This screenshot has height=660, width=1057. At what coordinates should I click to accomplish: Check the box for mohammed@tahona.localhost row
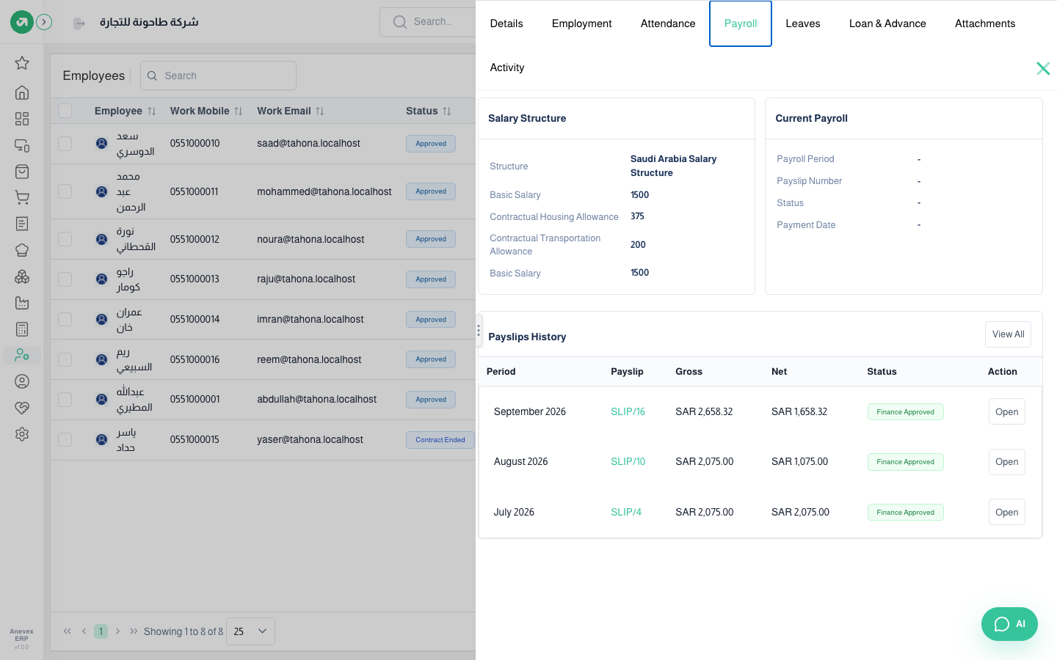65,191
